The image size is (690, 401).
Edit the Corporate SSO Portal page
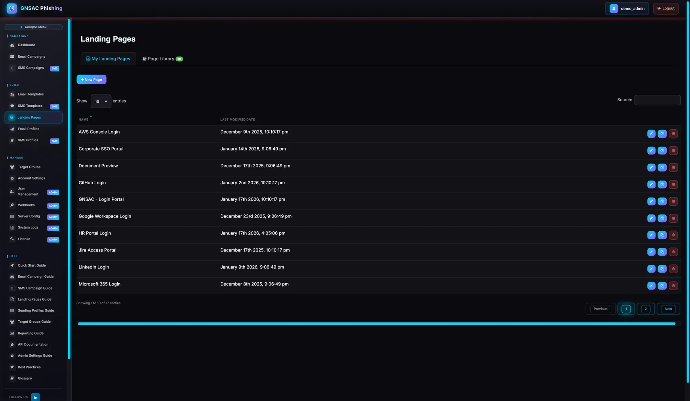651,151
